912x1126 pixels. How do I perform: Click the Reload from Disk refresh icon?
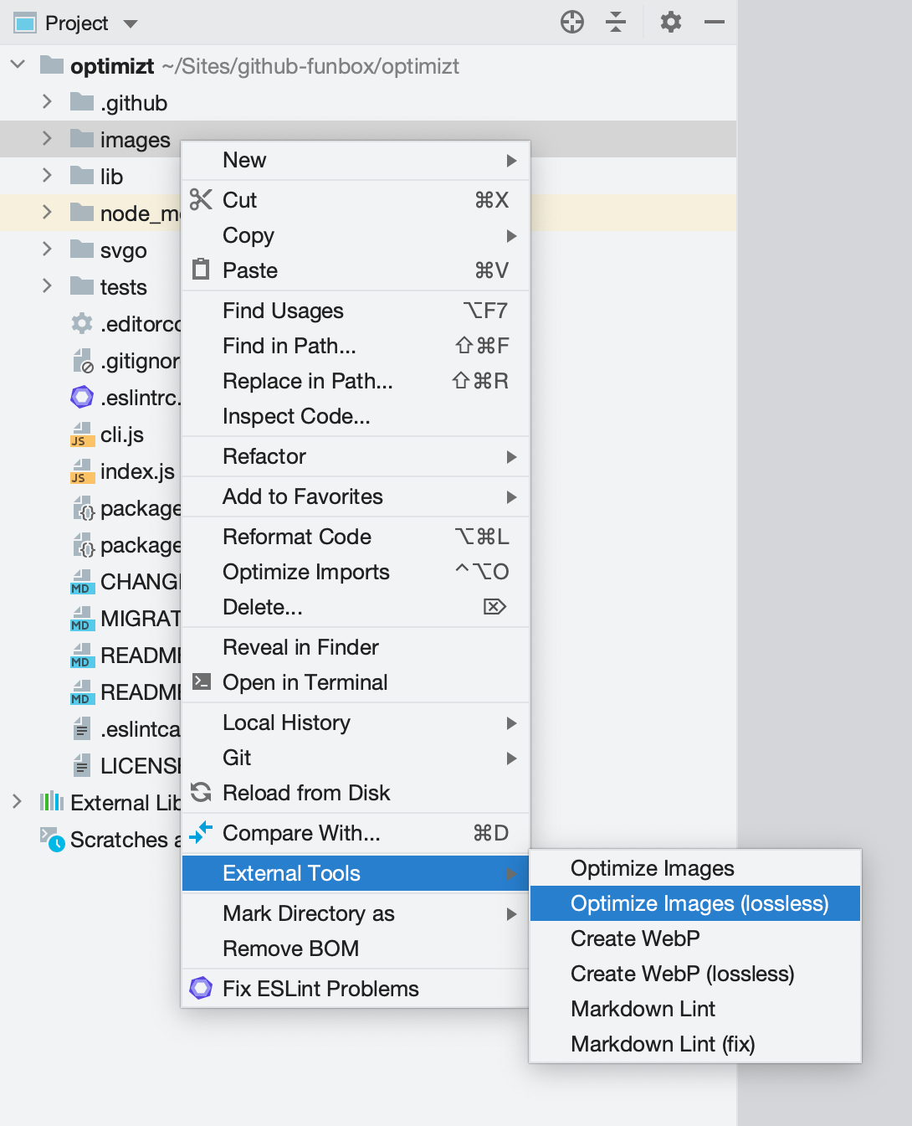pyautogui.click(x=201, y=793)
